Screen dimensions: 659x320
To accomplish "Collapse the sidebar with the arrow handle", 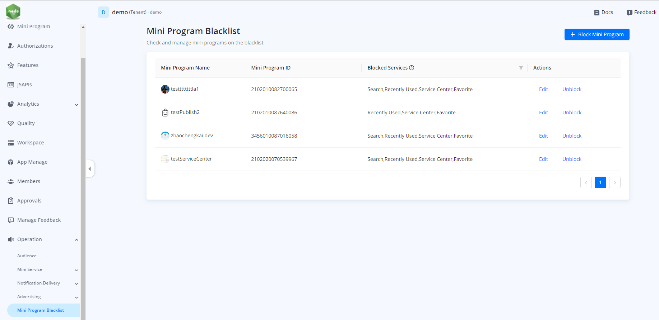I will pyautogui.click(x=90, y=169).
